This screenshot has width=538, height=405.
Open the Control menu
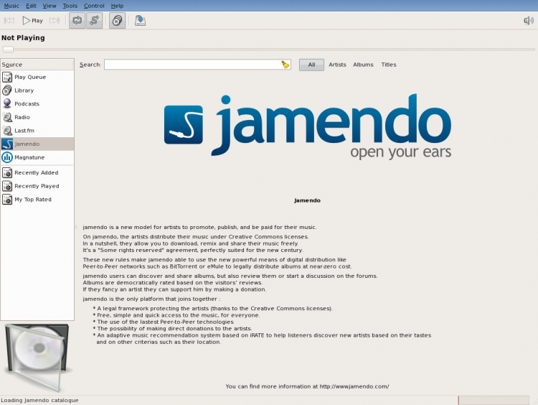click(94, 6)
